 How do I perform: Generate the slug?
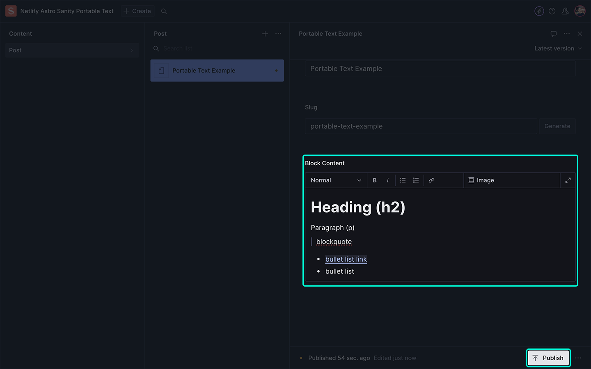557,126
